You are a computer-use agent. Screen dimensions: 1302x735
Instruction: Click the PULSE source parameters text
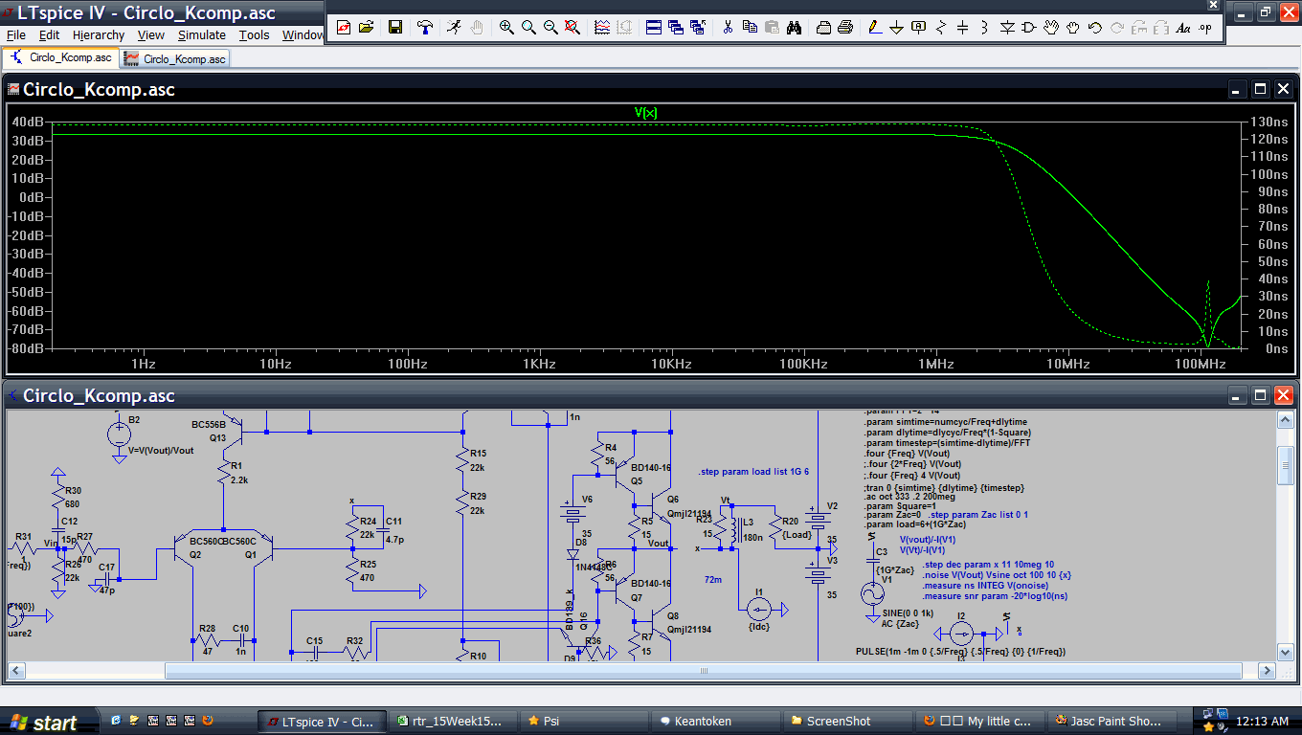960,651
